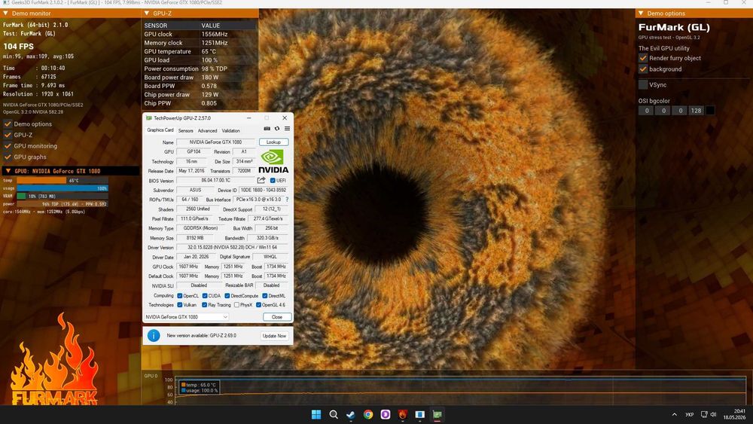The width and height of the screenshot is (753, 424).
Task: Toggle the Ray Tracing checkbox
Action: (205, 305)
